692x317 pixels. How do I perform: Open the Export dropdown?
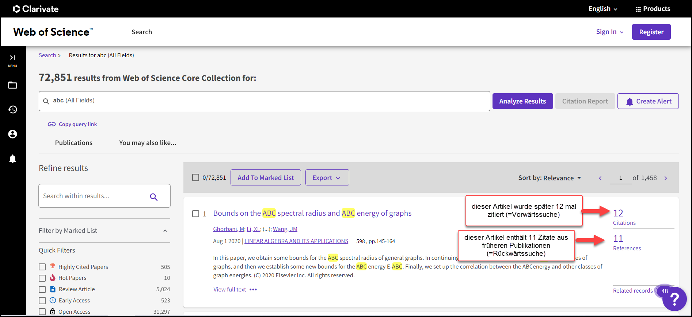coord(327,178)
